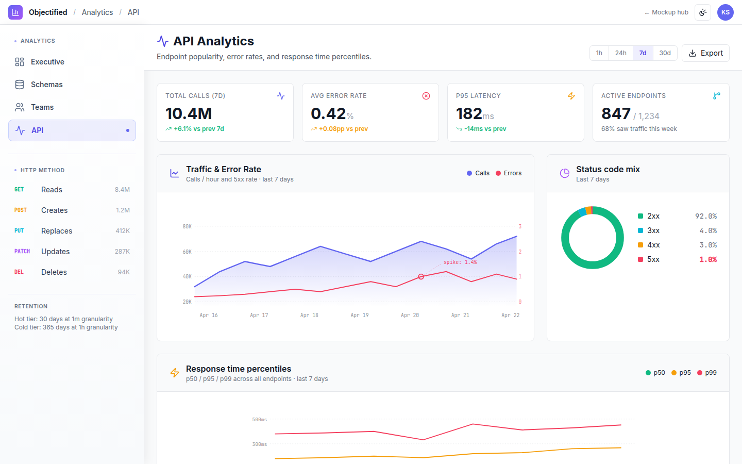Screen dimensions: 742x464
Task: Open Schemas in the sidebar
Action: click(72, 85)
